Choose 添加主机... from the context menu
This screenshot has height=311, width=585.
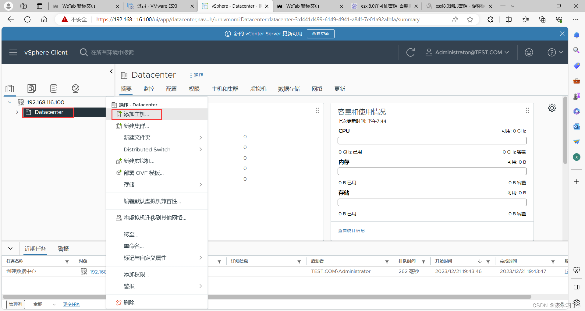point(157,114)
